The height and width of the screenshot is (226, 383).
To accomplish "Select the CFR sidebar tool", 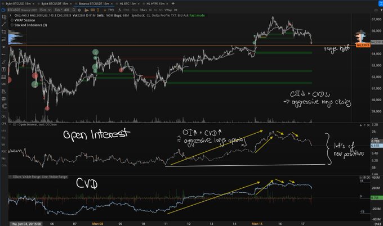I will tap(4, 124).
